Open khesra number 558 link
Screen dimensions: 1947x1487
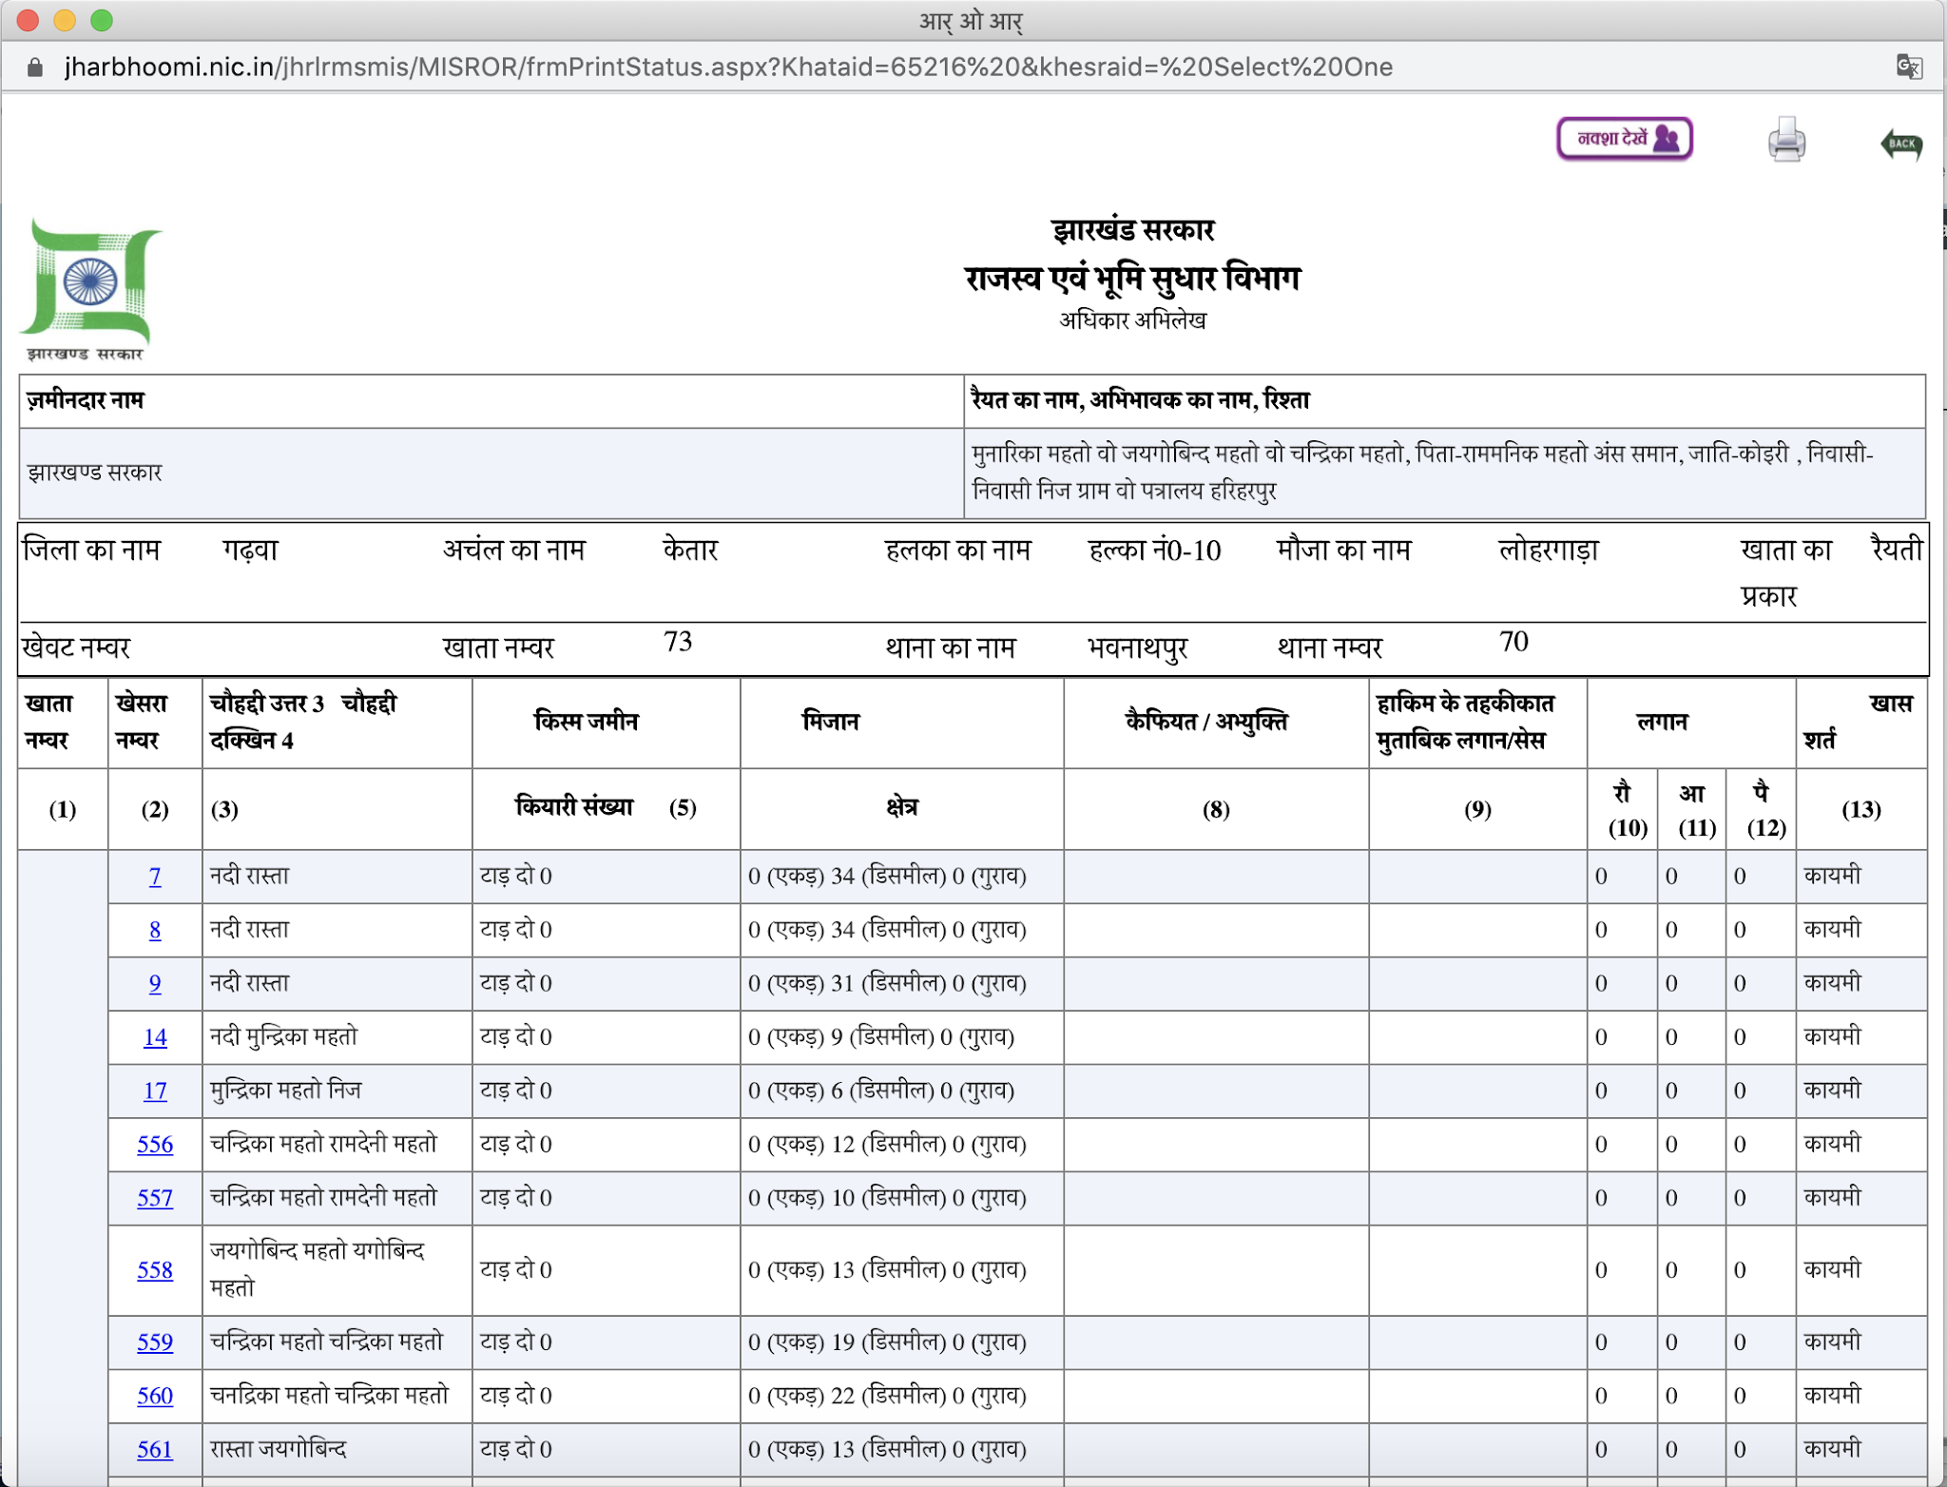(155, 1270)
